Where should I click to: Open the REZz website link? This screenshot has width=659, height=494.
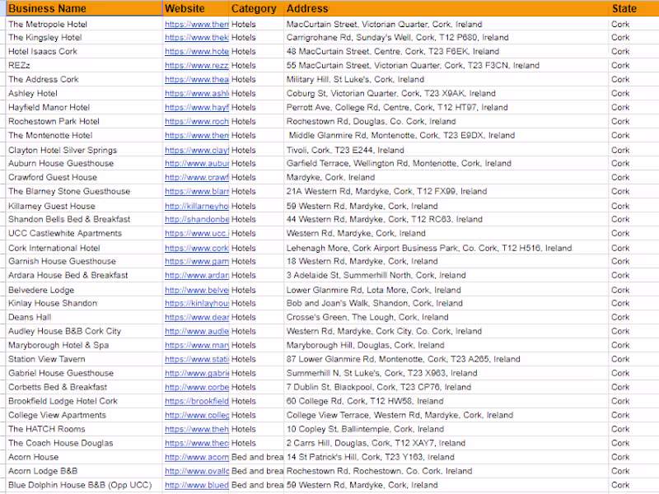197,66
